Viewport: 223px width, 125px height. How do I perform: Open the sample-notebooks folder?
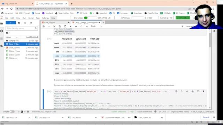22,41
